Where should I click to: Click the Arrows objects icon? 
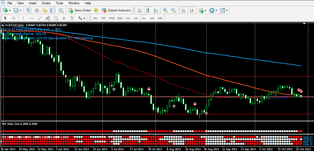tap(80, 18)
